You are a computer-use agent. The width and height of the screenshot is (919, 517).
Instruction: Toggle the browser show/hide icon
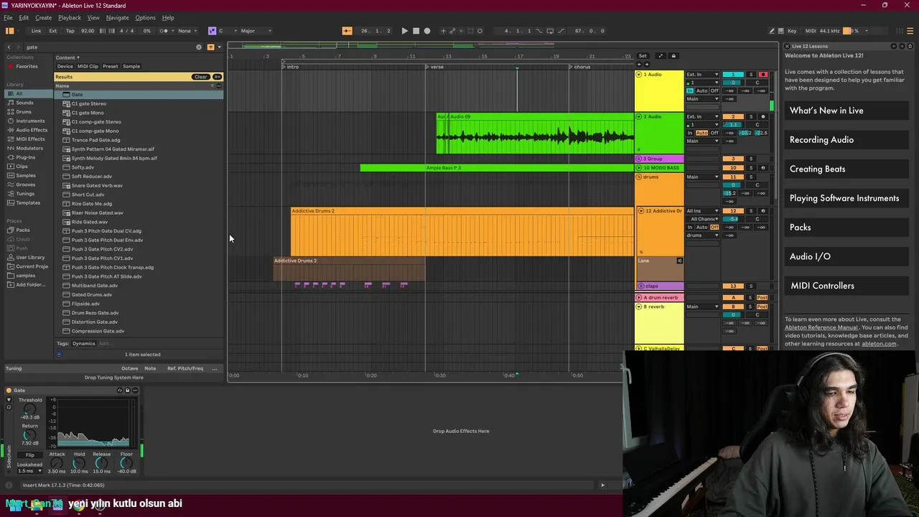click(9, 31)
